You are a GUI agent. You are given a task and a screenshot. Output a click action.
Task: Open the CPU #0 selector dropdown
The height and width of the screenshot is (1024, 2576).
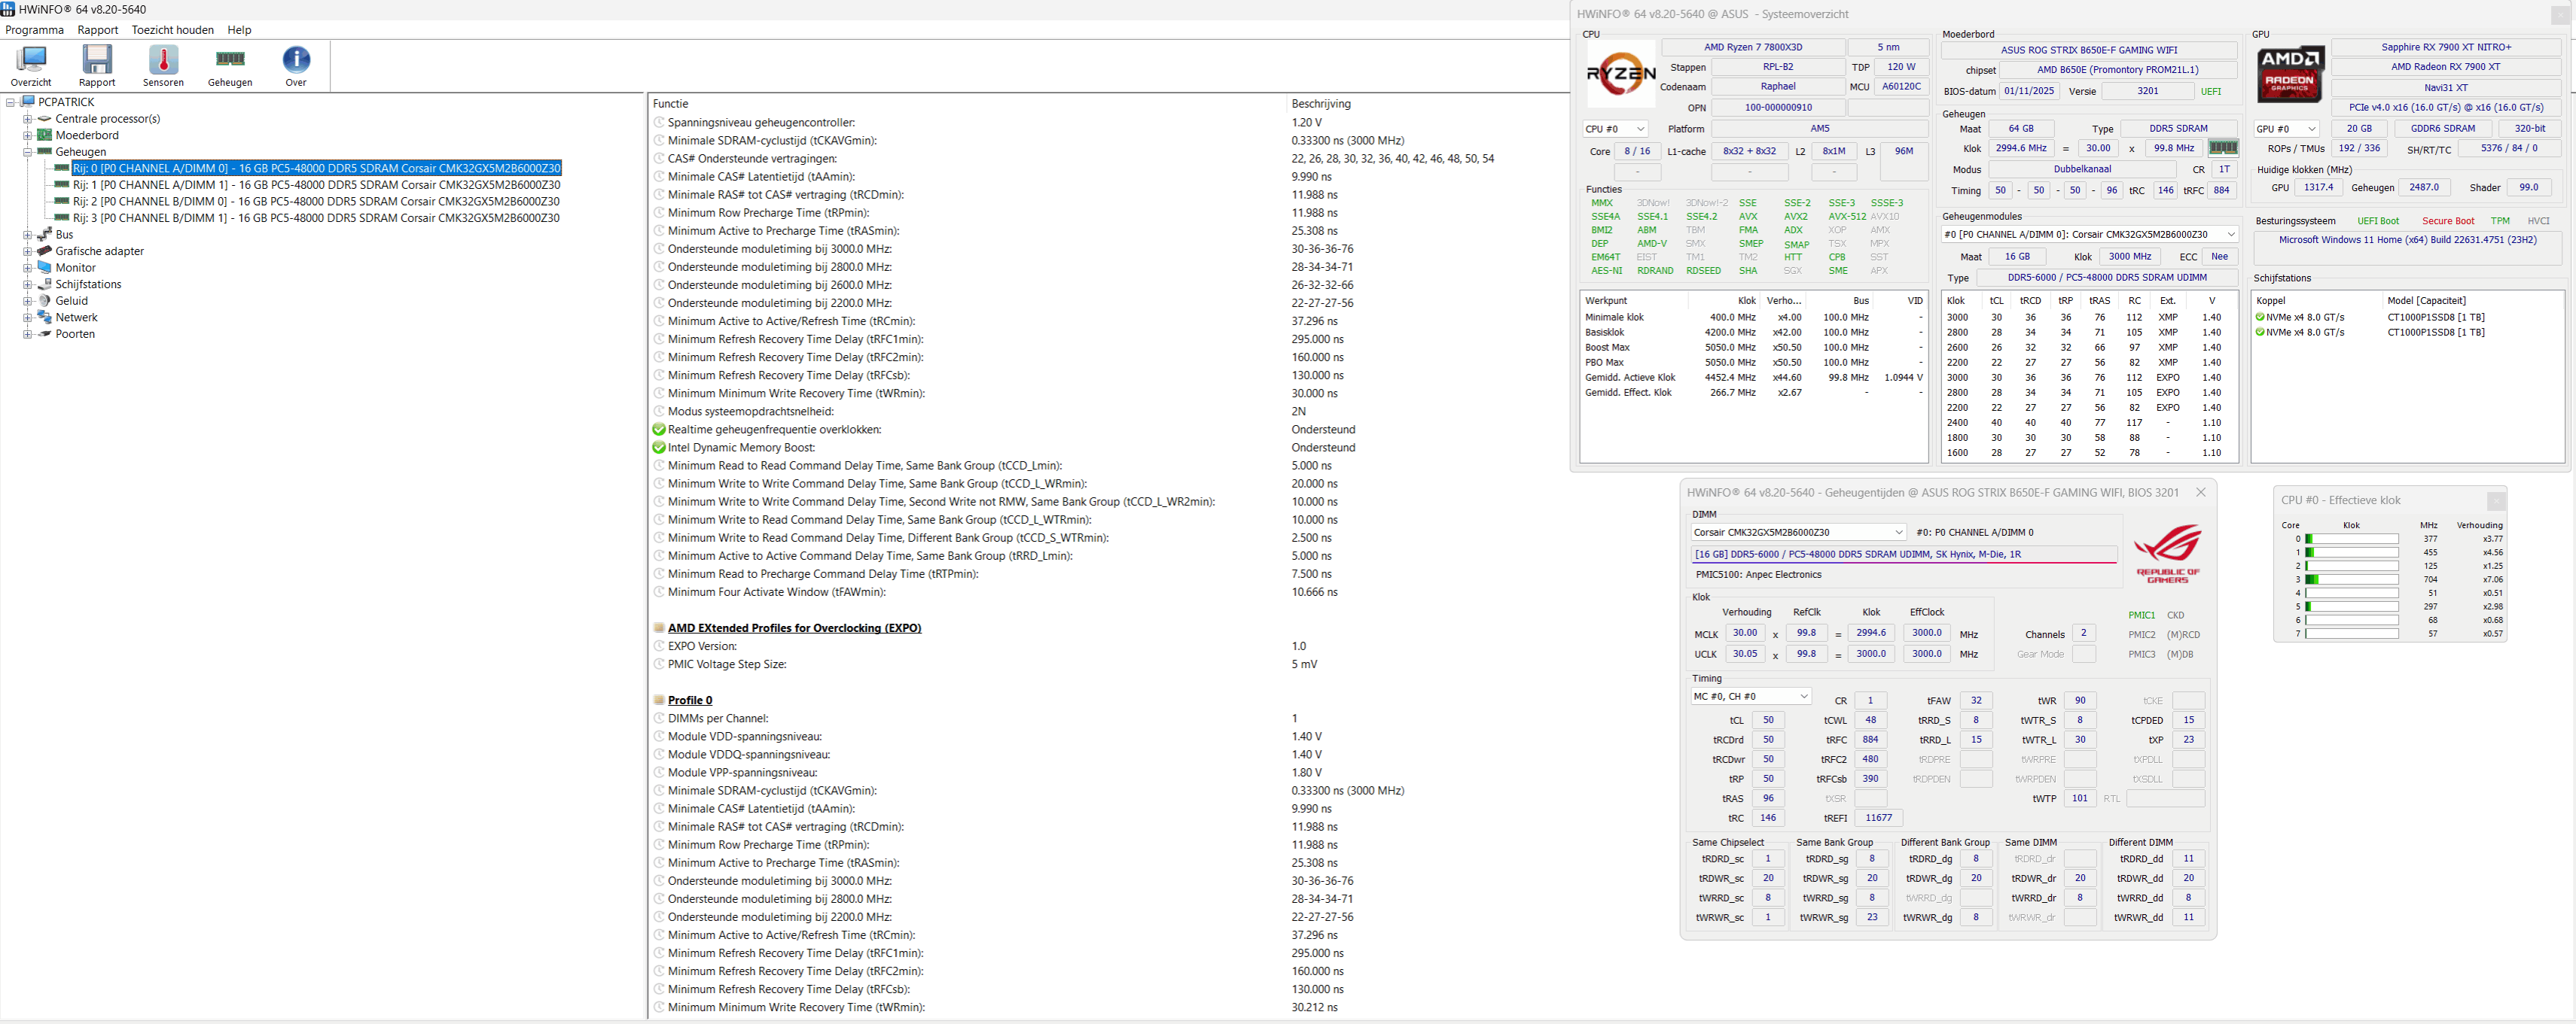click(1615, 129)
